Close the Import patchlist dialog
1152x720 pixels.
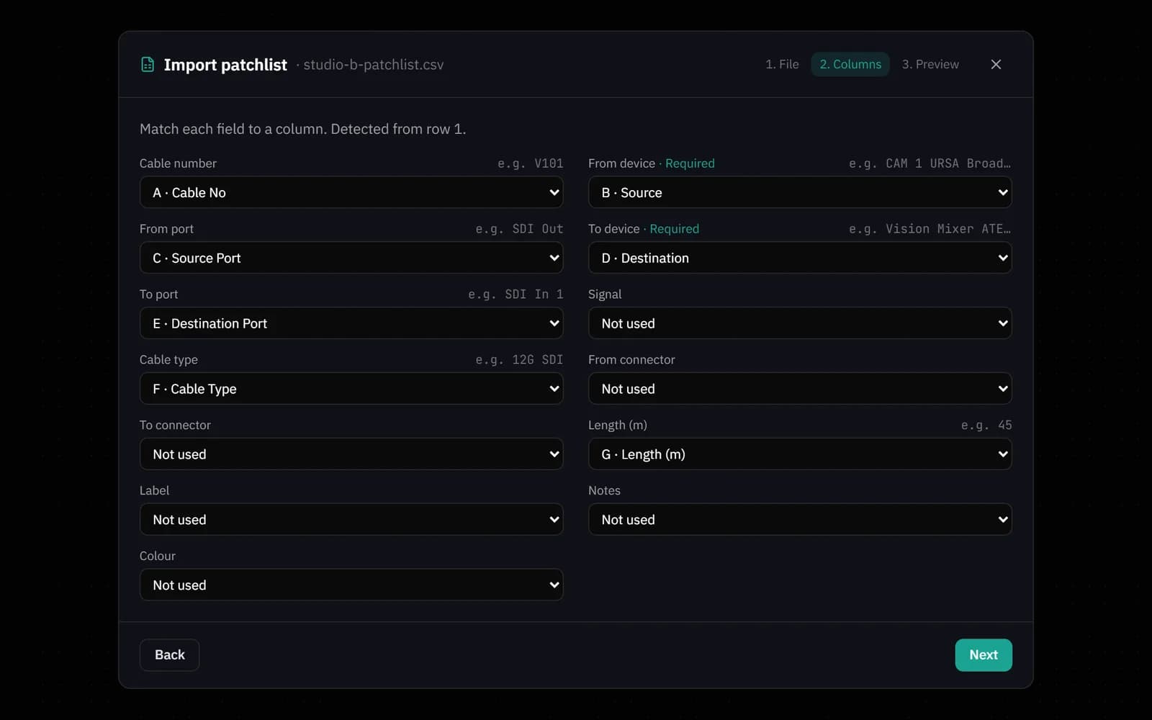[996, 64]
